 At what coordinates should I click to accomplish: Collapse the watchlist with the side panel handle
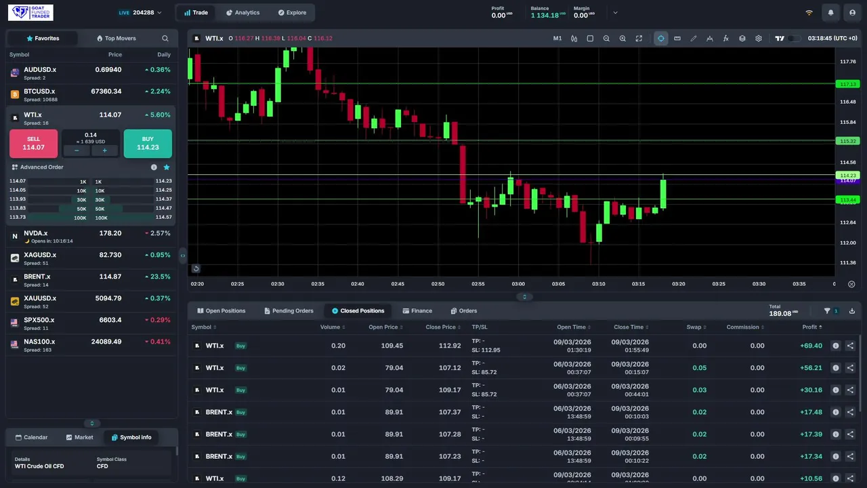click(x=182, y=256)
